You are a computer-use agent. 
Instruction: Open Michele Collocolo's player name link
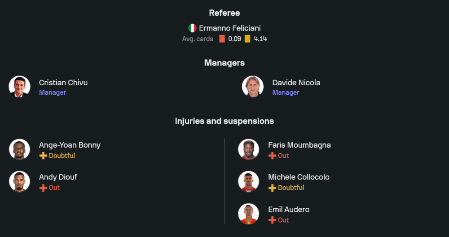coord(299,177)
